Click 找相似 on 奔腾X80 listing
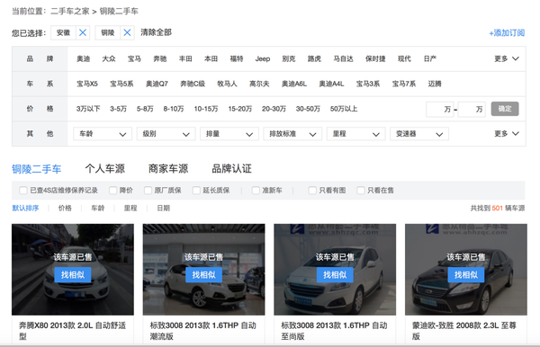Screen dimensions: 540x347 73,275
